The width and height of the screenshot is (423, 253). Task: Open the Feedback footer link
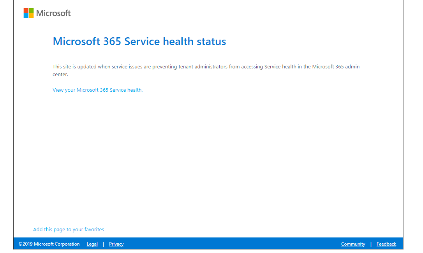click(386, 244)
